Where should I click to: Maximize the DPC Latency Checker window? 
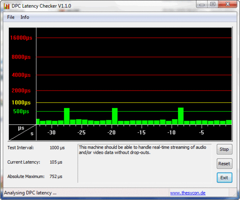tap(213, 4)
